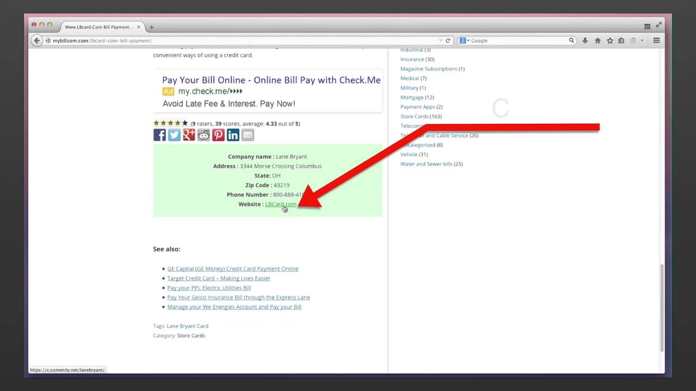This screenshot has height=391, width=696.
Task: Go to the Home page icon
Action: click(x=598, y=41)
